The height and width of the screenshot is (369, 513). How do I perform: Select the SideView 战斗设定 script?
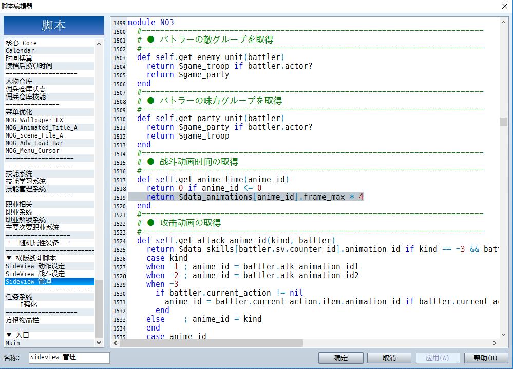[x=50, y=274]
